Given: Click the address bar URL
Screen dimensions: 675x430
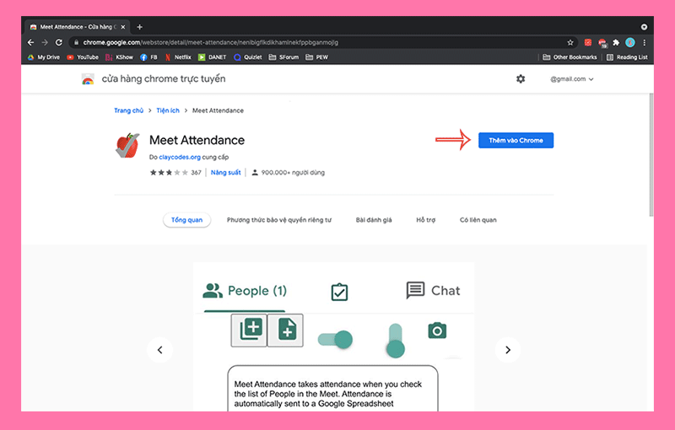Looking at the screenshot, I should click(210, 42).
